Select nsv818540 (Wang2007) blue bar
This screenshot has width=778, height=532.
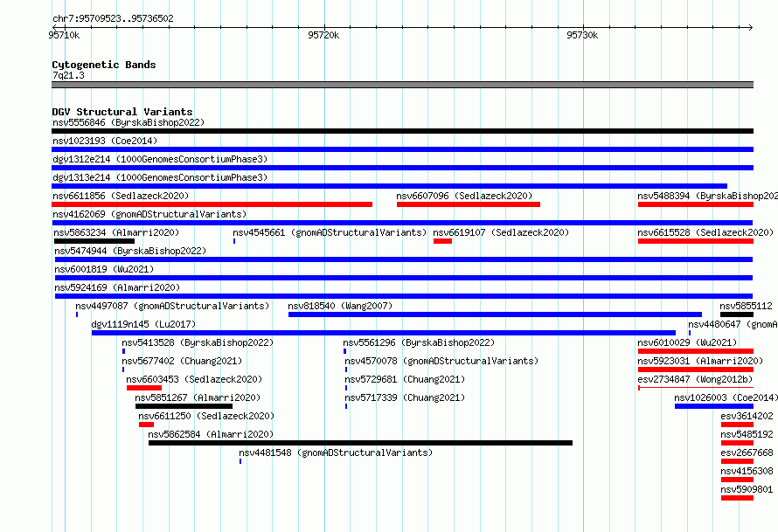click(495, 314)
